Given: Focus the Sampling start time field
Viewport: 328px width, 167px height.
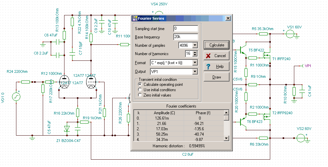Looking at the screenshot, I should coord(186,28).
